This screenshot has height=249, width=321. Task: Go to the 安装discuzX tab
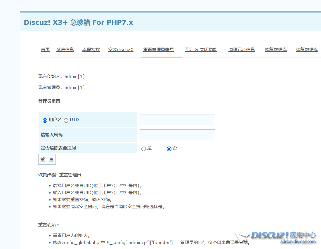(x=121, y=50)
